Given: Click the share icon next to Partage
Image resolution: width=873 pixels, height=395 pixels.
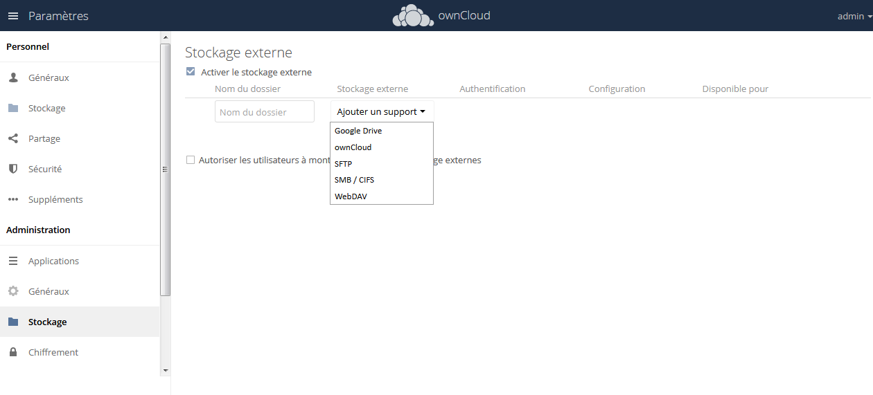Looking at the screenshot, I should pos(13,139).
